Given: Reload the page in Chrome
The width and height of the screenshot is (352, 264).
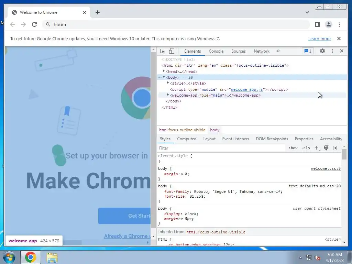Looking at the screenshot, I should (x=34, y=24).
